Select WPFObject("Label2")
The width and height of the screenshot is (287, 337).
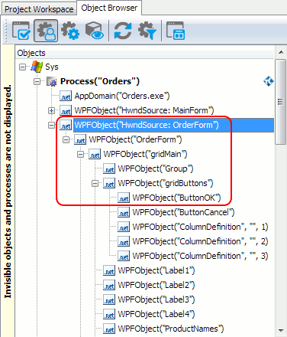point(156,285)
